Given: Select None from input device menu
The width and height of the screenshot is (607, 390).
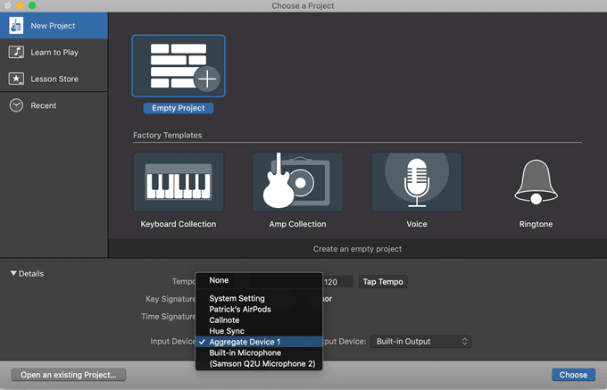Looking at the screenshot, I should (219, 280).
